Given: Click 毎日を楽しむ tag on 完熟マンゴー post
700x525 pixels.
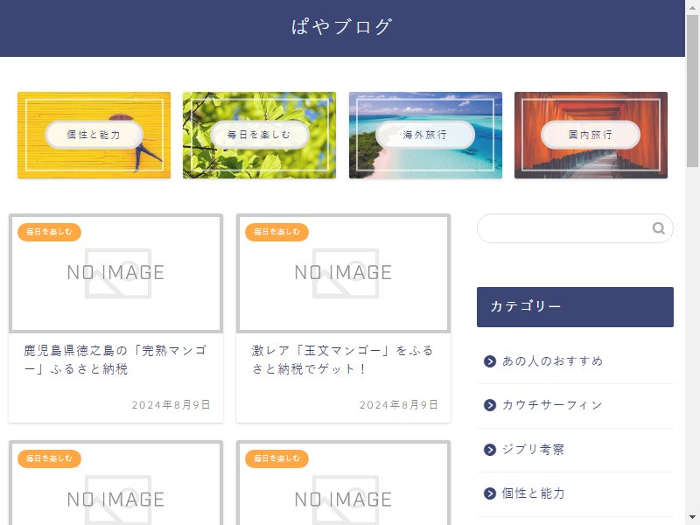Looking at the screenshot, I should coord(49,232).
